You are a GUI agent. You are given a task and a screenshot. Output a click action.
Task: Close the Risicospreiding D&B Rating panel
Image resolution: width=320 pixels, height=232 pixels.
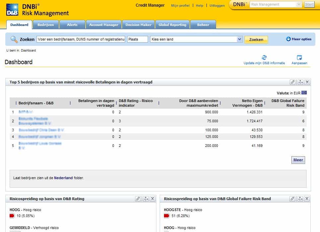pyautogui.click(x=152, y=199)
